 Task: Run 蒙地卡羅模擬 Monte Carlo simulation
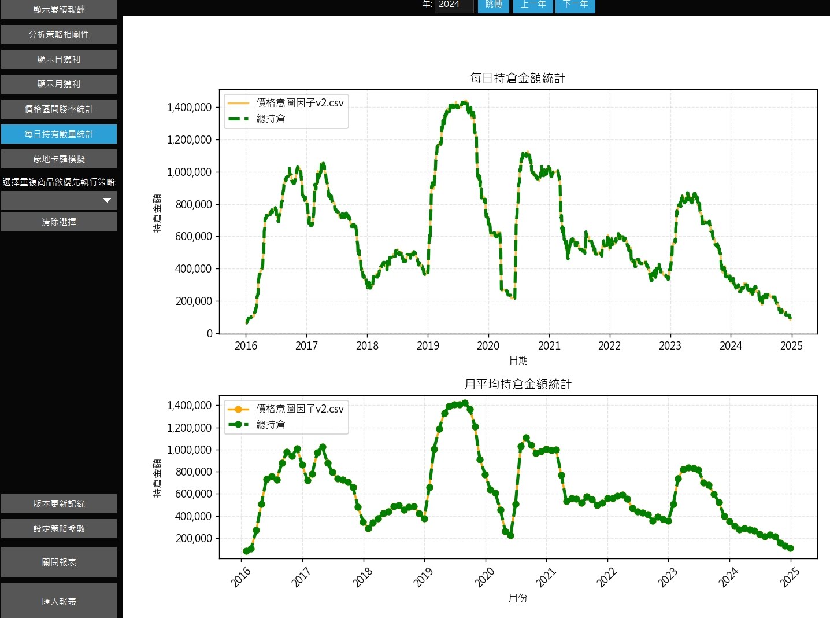coord(58,159)
